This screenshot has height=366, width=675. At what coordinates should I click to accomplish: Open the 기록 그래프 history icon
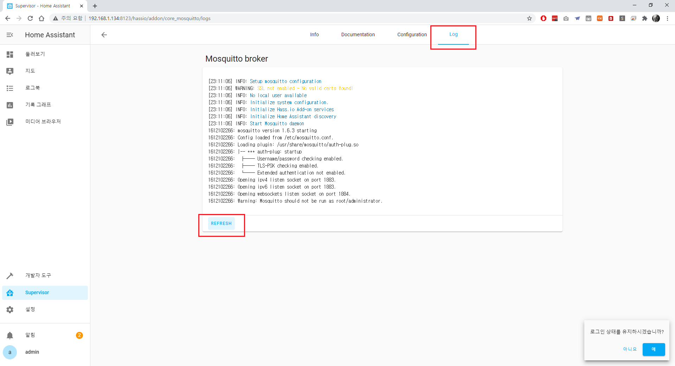coord(10,105)
